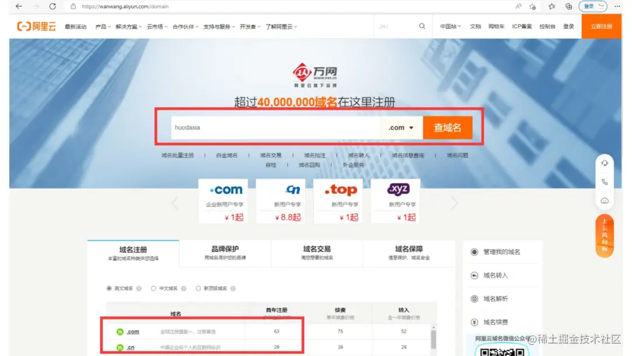Click the 域名解析 sidebar icon

(475, 299)
